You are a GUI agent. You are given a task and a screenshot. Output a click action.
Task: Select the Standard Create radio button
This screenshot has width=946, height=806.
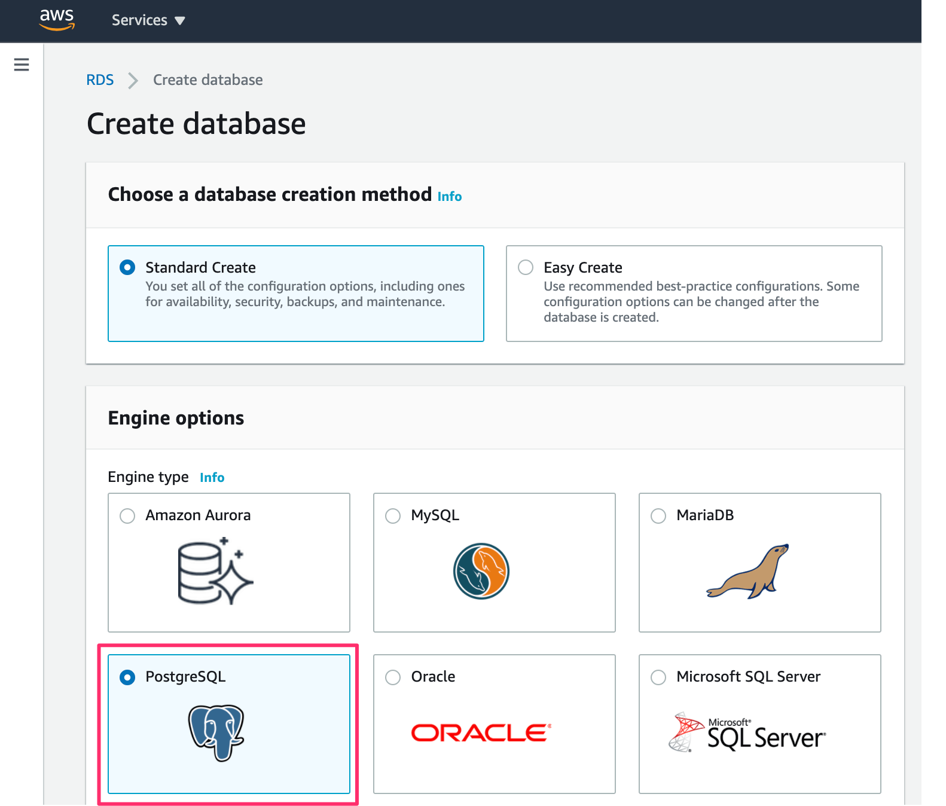(x=127, y=267)
